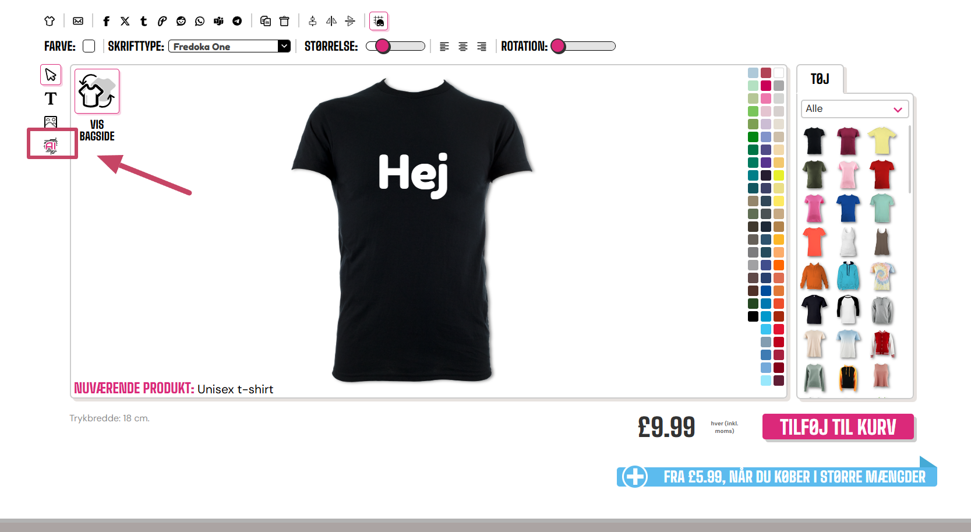971x532 pixels.
Task: Choose the red t-shirt thumbnail
Action: click(x=882, y=175)
